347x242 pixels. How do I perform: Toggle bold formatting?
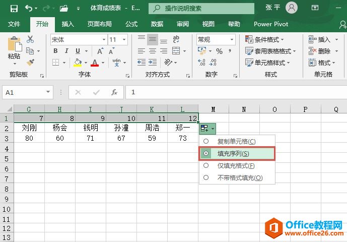(x=55, y=51)
